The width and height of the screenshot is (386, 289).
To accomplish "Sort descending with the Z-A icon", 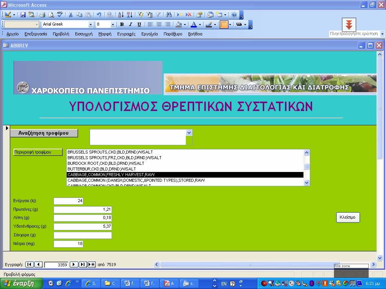I will coord(130,15).
